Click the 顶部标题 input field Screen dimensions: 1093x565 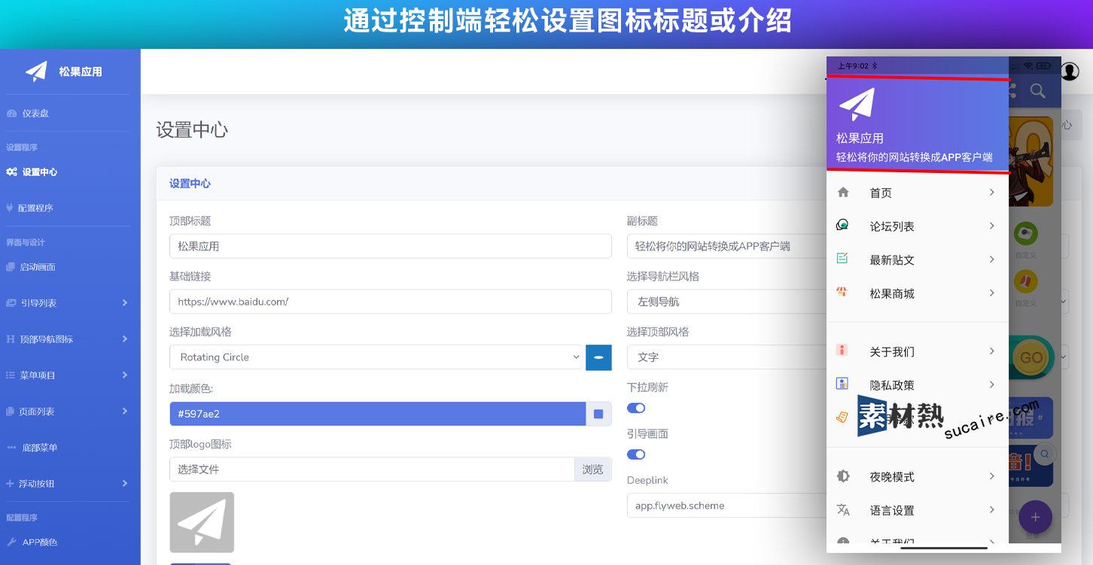(x=390, y=246)
